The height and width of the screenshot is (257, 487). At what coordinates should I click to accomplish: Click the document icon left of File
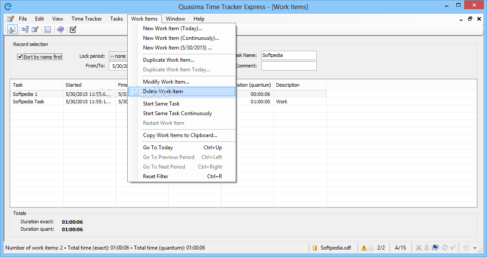click(10, 18)
